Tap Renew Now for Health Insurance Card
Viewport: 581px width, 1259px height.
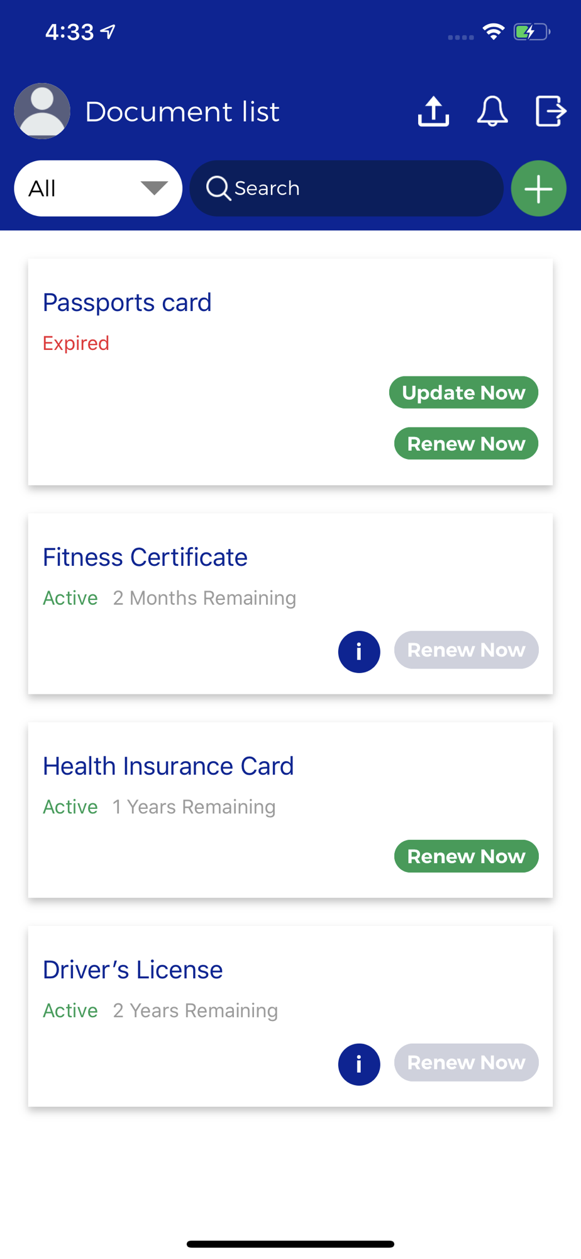tap(467, 856)
